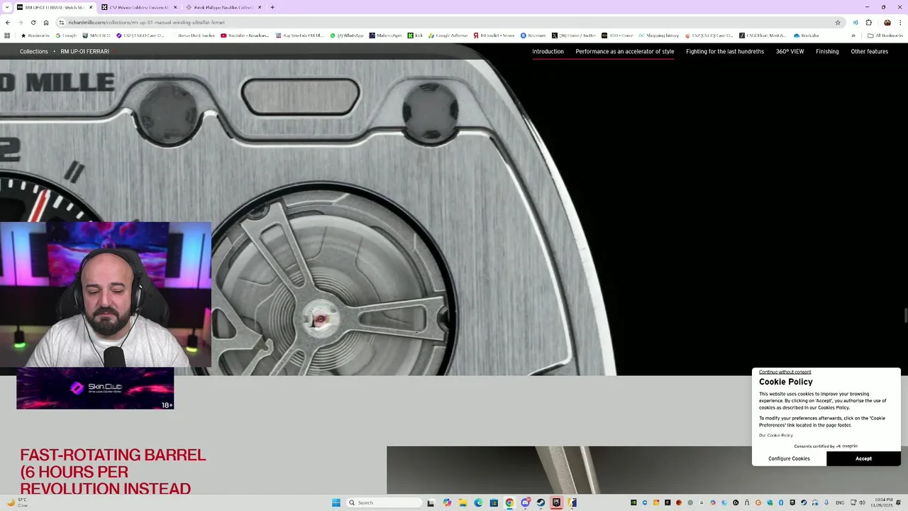Screen dimensions: 908x511
Task: Open the taskbar clock and date
Action: (883, 502)
